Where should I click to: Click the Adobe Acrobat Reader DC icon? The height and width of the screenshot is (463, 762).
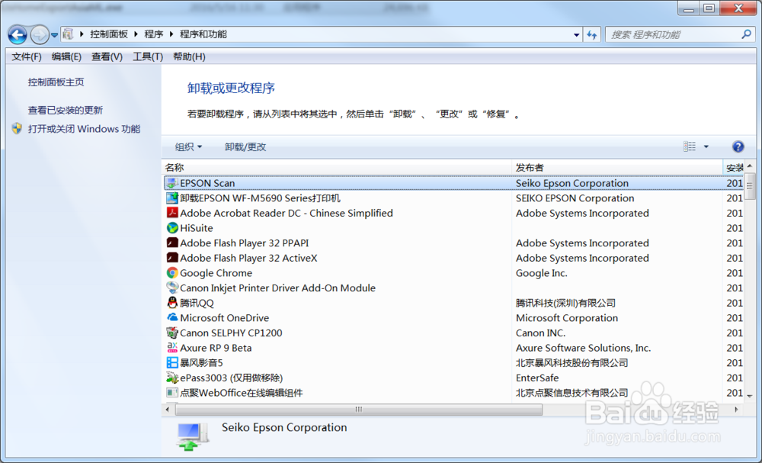171,213
